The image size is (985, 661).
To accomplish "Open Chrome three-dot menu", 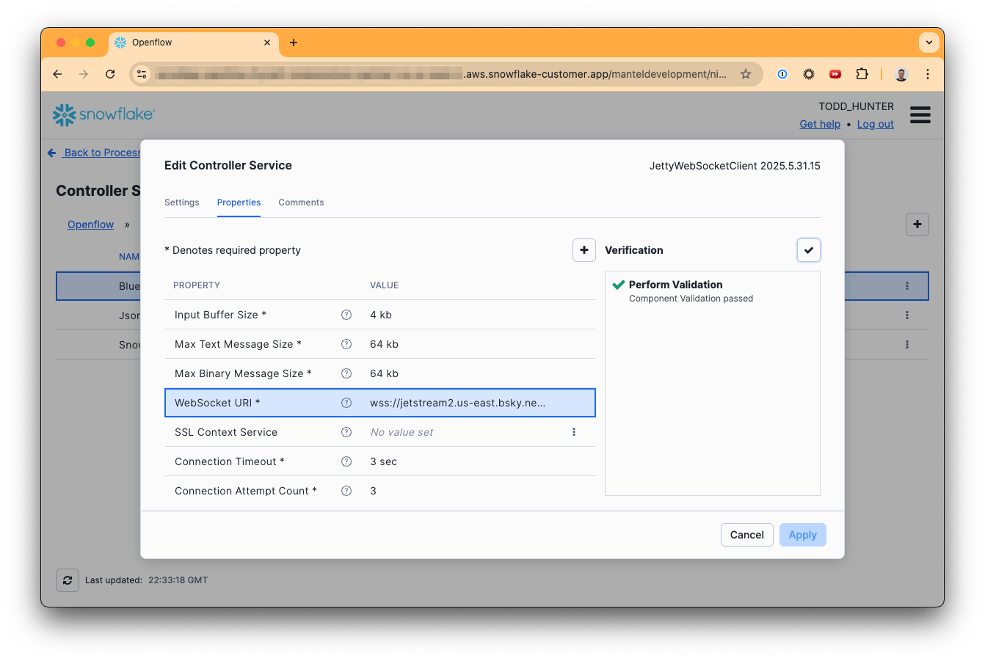I will pos(928,74).
